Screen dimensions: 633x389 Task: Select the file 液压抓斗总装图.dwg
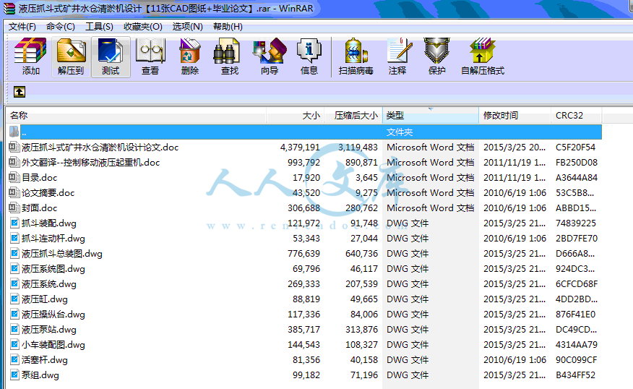pos(62,254)
